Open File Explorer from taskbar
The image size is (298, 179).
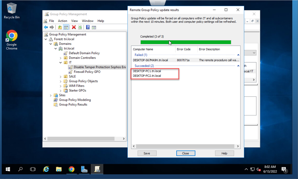pyautogui.click(x=59, y=169)
